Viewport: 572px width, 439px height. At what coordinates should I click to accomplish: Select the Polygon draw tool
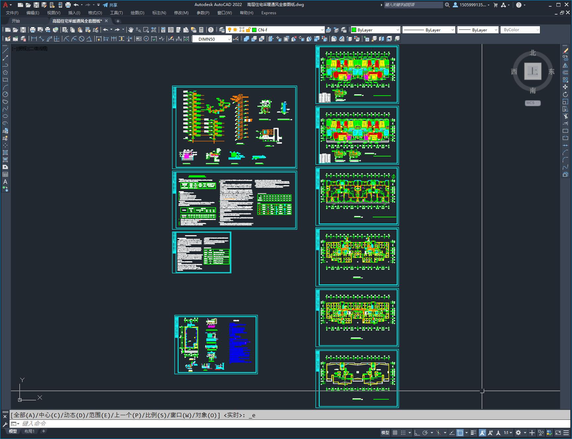(x=5, y=72)
